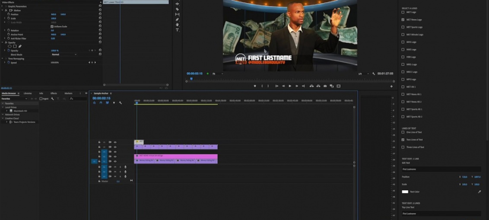The width and height of the screenshot is (489, 220).
Task: Toggle the Ingest checkbox in Media Browser
Action: [x=41, y=99]
